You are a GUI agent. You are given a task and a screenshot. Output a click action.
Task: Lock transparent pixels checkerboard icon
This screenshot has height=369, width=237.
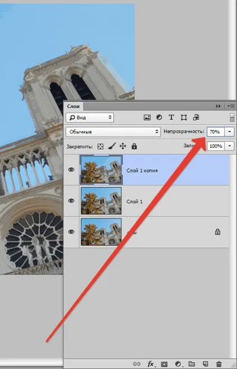(100, 147)
